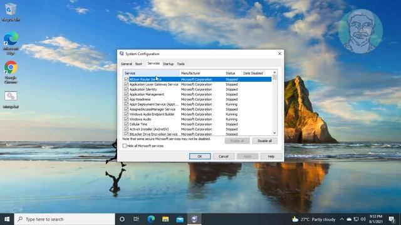Sort by the Service column header

click(151, 73)
